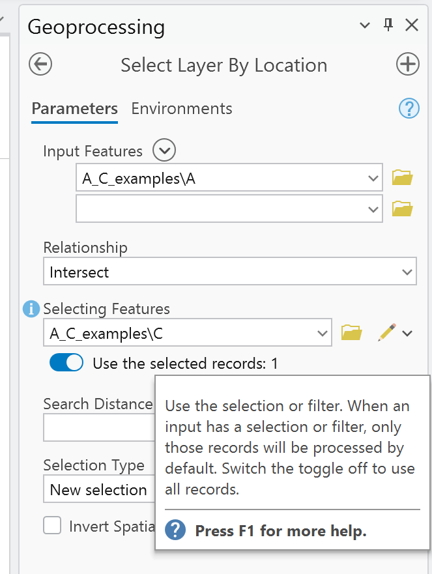Check the Invert Spatial Relationship checkbox
432x574 pixels.
(x=52, y=526)
